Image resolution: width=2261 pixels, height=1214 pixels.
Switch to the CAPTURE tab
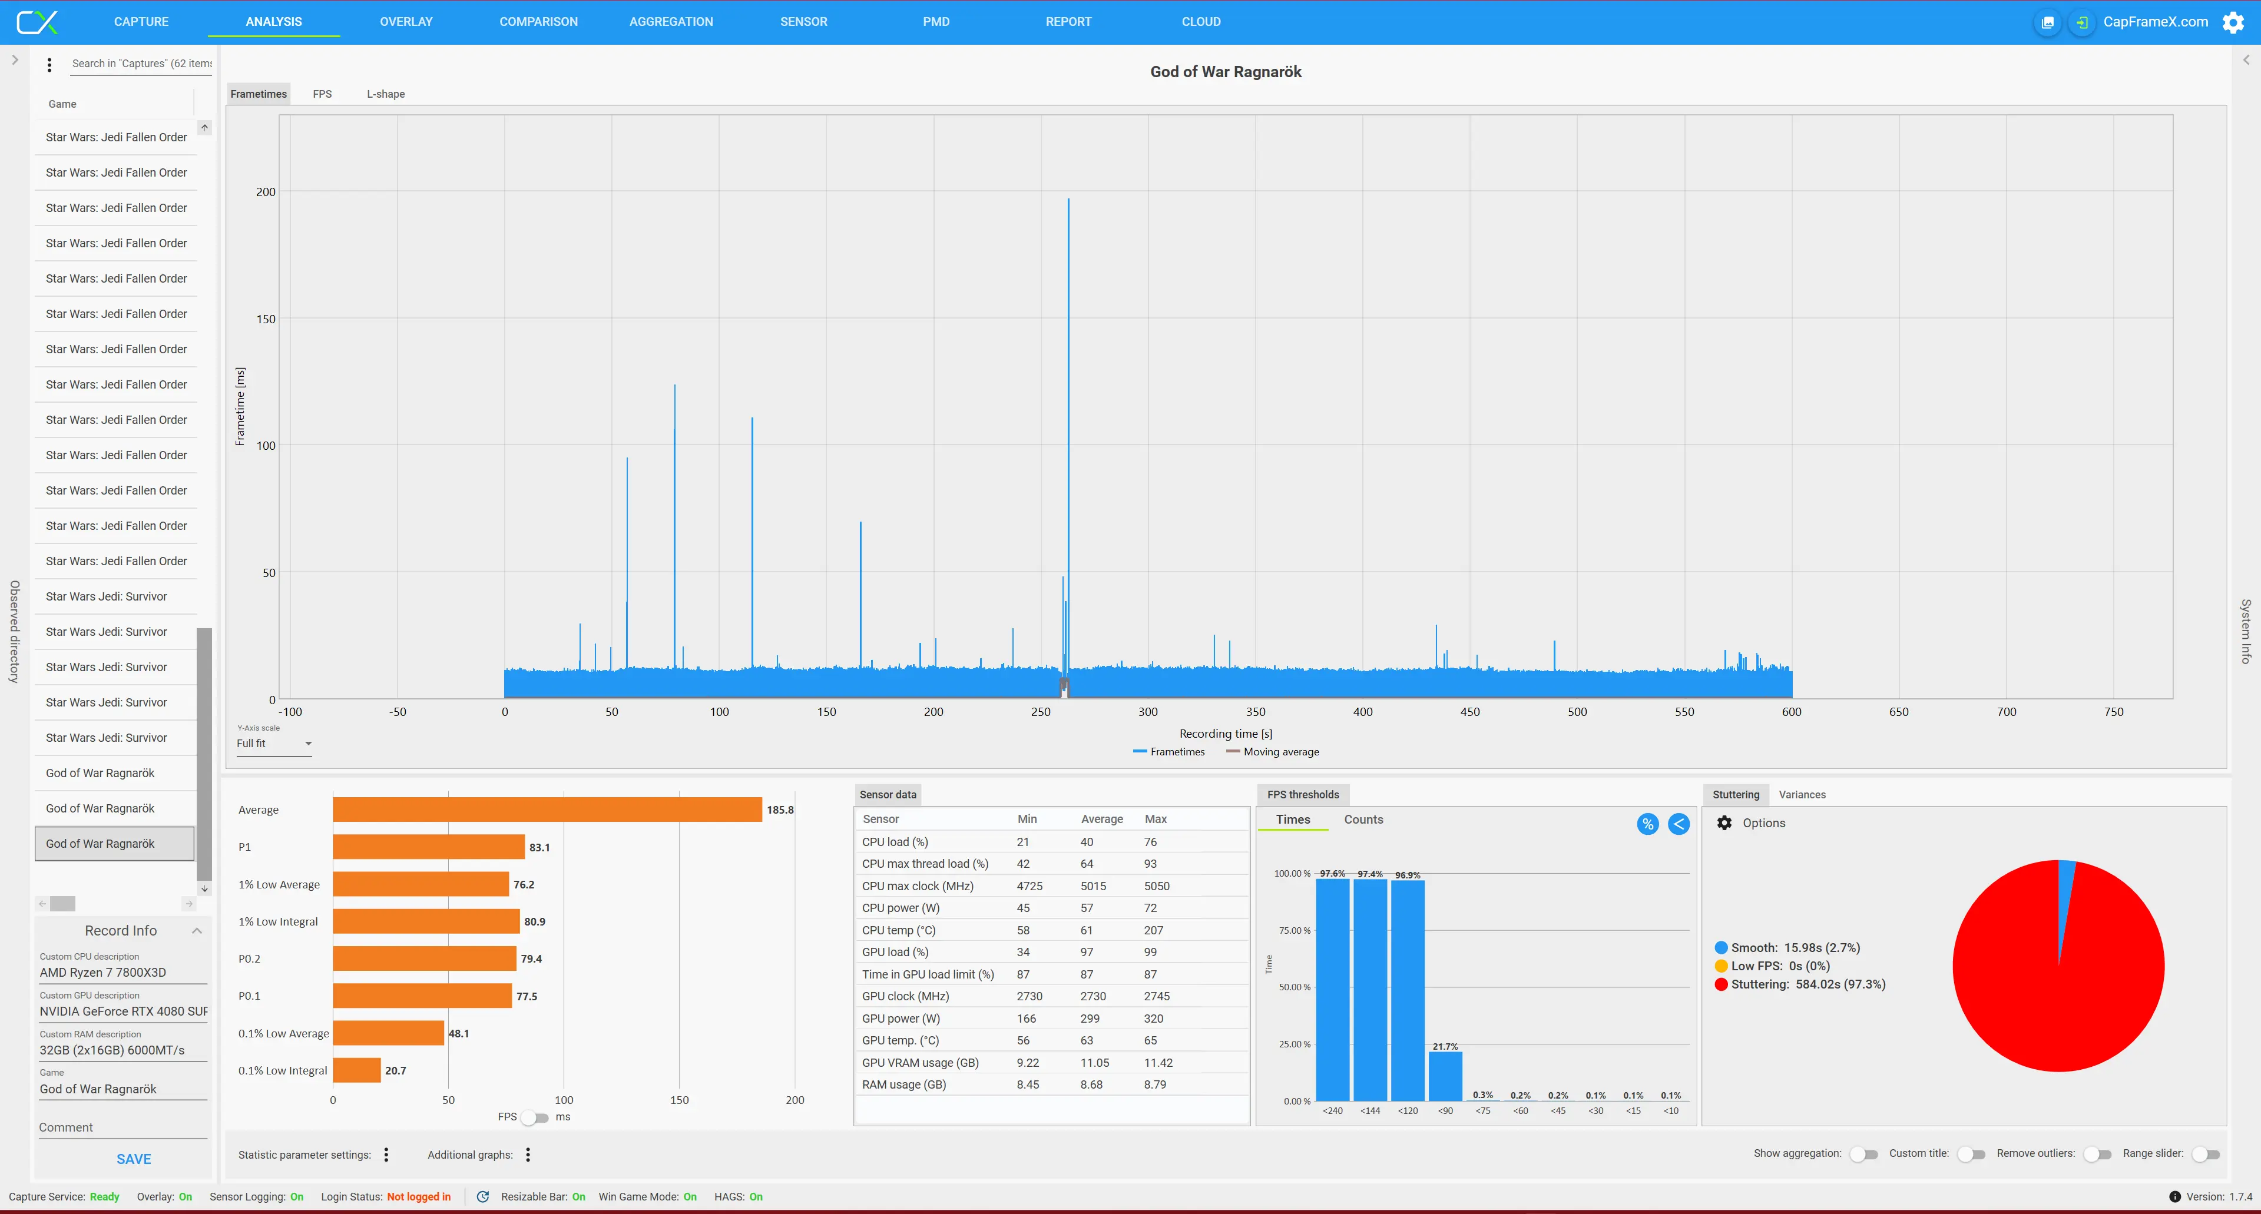(141, 22)
